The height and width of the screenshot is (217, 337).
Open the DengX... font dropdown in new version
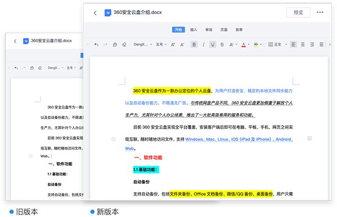pyautogui.click(x=143, y=44)
